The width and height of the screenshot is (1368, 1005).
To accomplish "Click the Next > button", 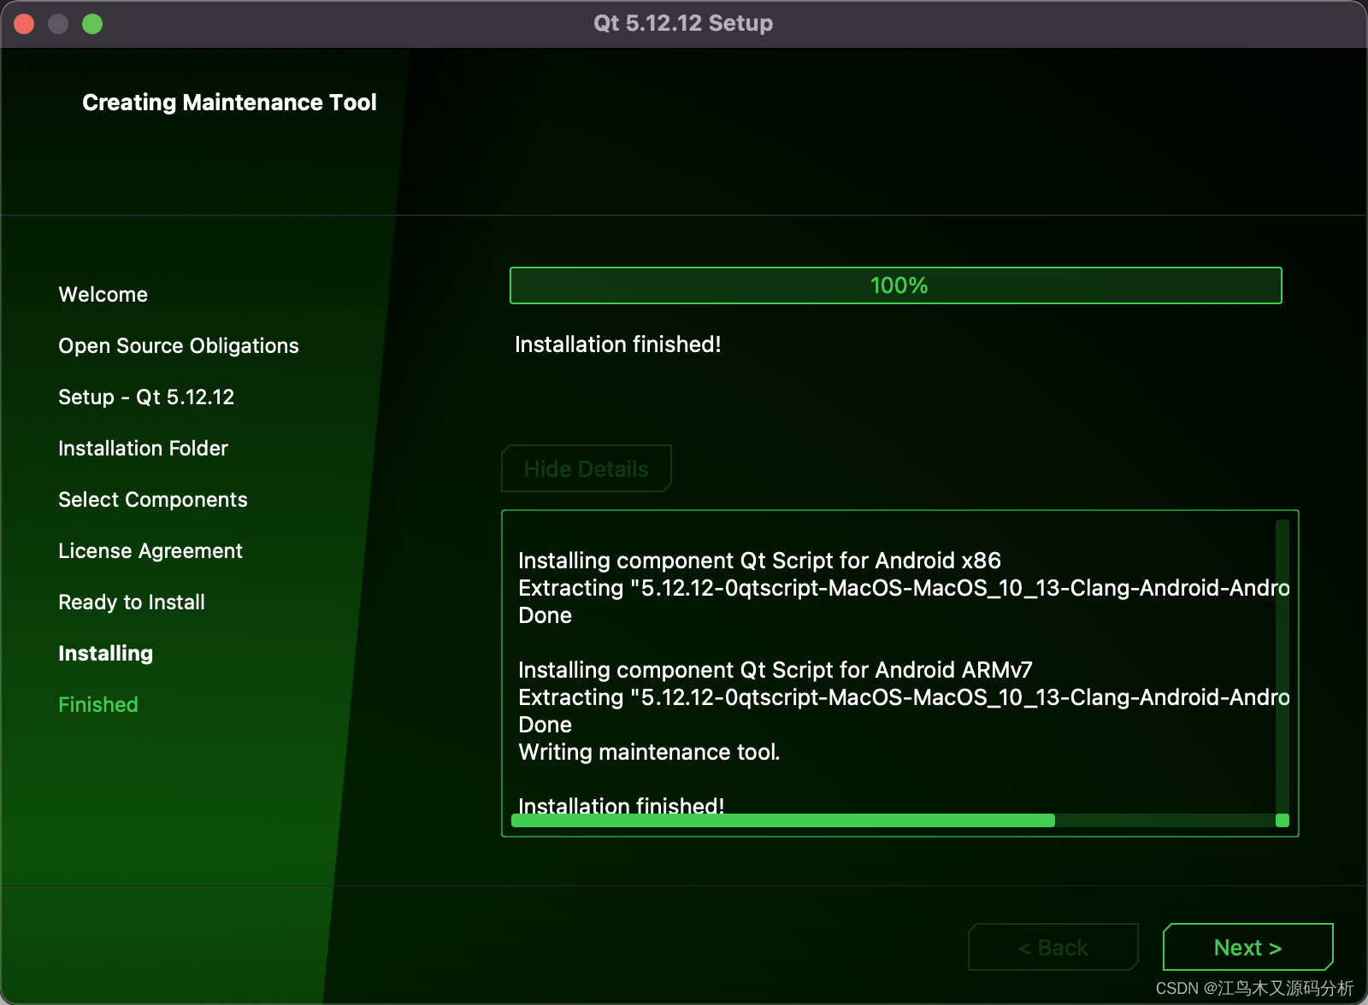I will [x=1247, y=947].
